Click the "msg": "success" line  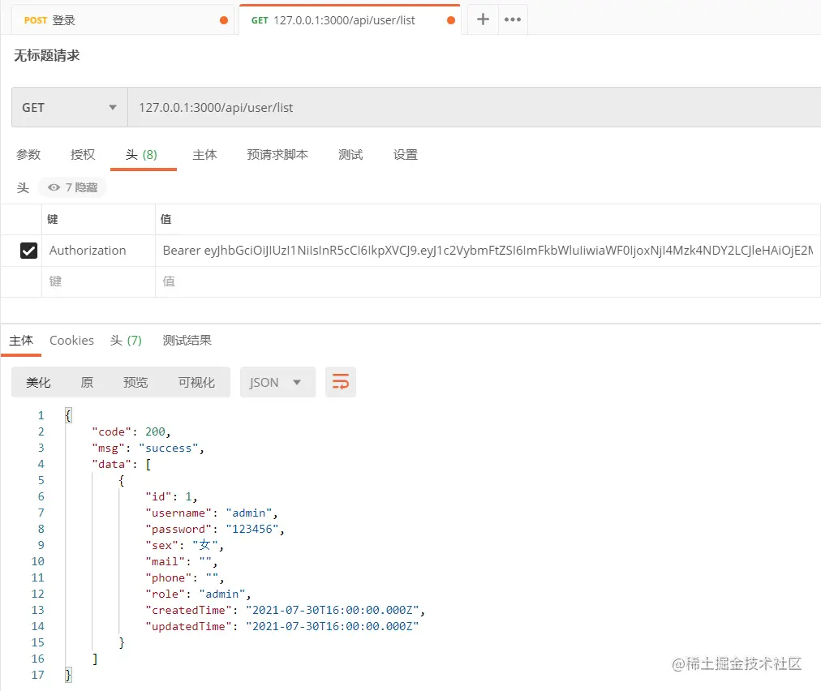[x=148, y=449]
